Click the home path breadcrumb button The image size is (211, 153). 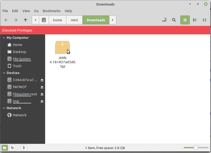57,20
